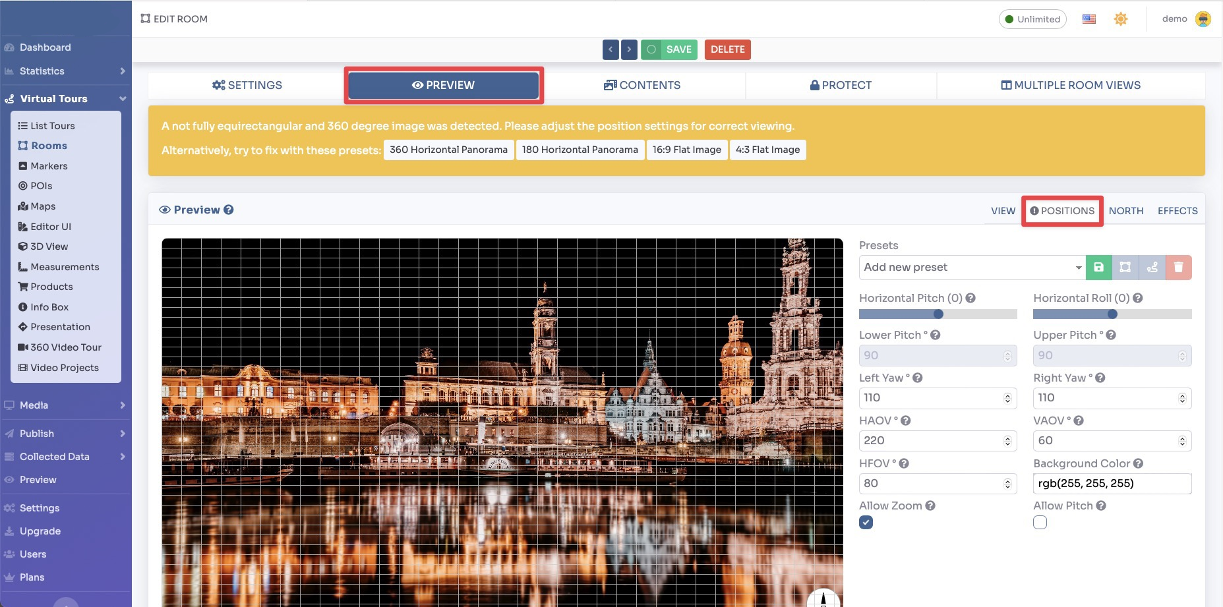Click the Background Color input field
1223x607 pixels.
[1112, 483]
